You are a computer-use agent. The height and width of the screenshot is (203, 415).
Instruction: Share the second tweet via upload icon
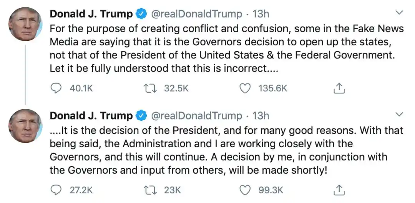coord(339,190)
